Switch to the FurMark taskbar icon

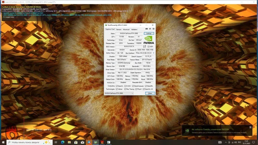102,142
